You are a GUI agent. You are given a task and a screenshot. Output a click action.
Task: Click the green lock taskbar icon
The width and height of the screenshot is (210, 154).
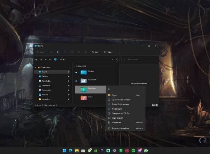[96, 151]
